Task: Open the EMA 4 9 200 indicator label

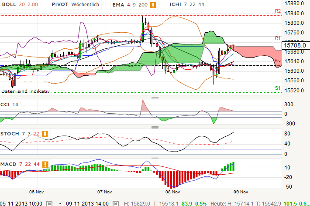Action: 130,5
